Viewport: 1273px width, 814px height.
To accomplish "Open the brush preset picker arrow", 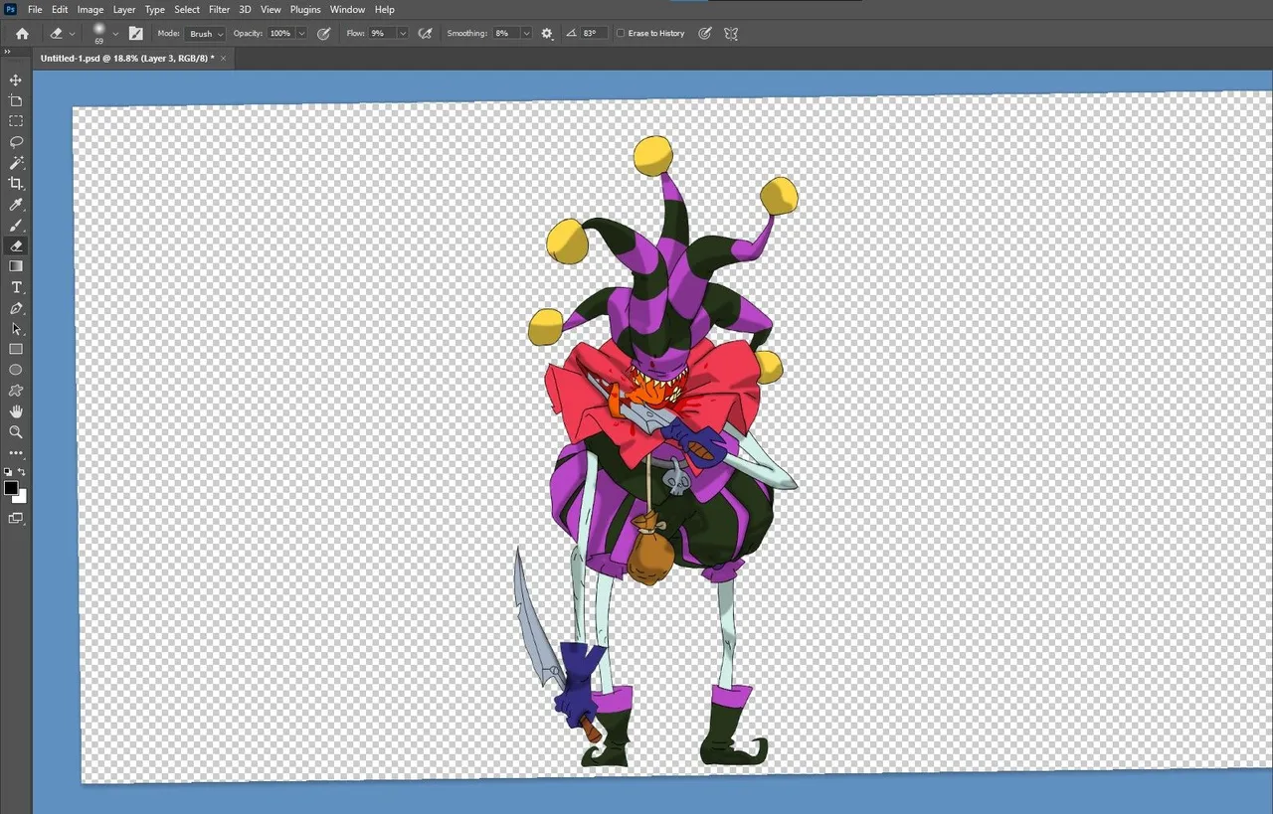I will pyautogui.click(x=115, y=34).
